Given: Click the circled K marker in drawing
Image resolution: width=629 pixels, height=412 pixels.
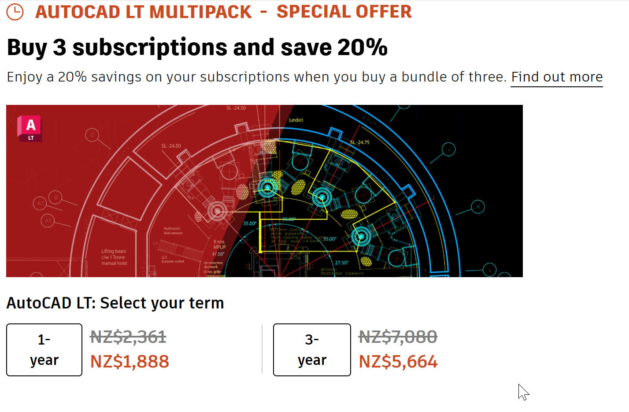Looking at the screenshot, I should coord(478,207).
